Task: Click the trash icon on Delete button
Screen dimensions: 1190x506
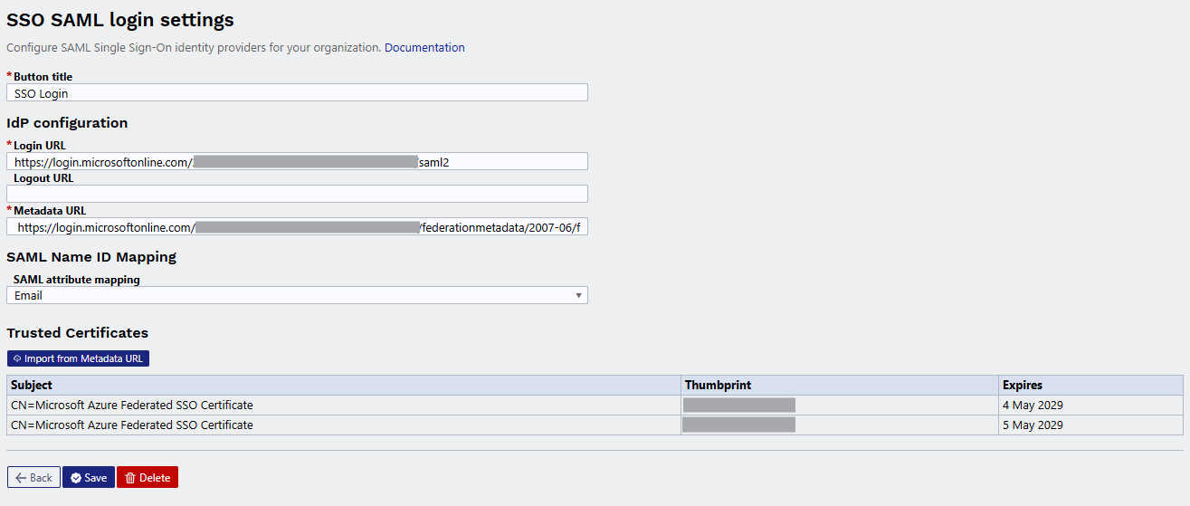Action: click(130, 478)
